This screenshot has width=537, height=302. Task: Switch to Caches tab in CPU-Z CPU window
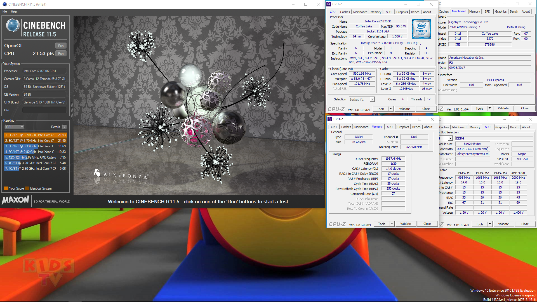click(x=345, y=12)
